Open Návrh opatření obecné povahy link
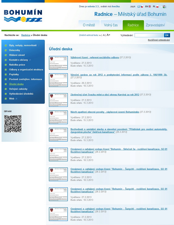174x225 pixels. [x=105, y=112]
